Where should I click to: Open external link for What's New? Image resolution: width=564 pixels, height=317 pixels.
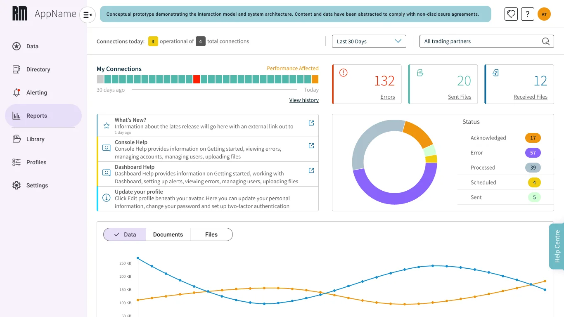click(311, 123)
